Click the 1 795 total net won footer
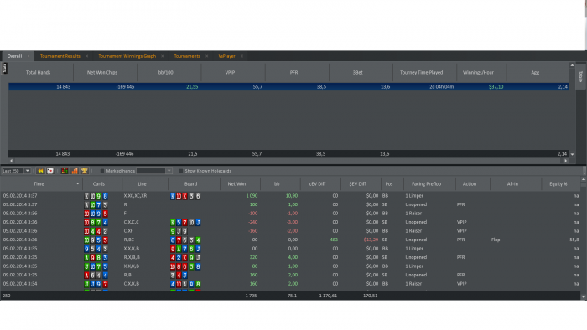 [251, 296]
